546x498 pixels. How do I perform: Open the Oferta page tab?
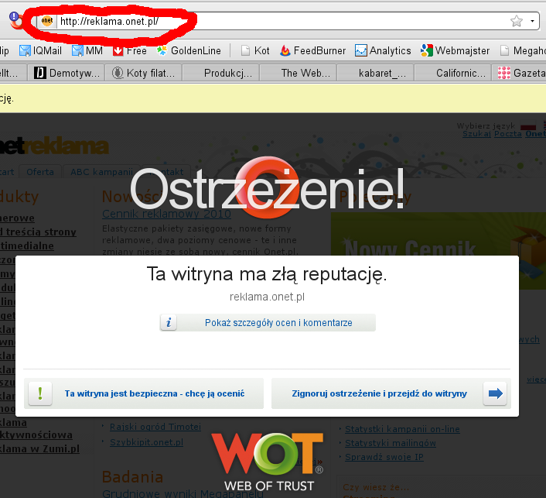click(40, 172)
